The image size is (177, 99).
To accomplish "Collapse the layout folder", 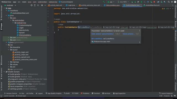I will [x=9, y=50].
